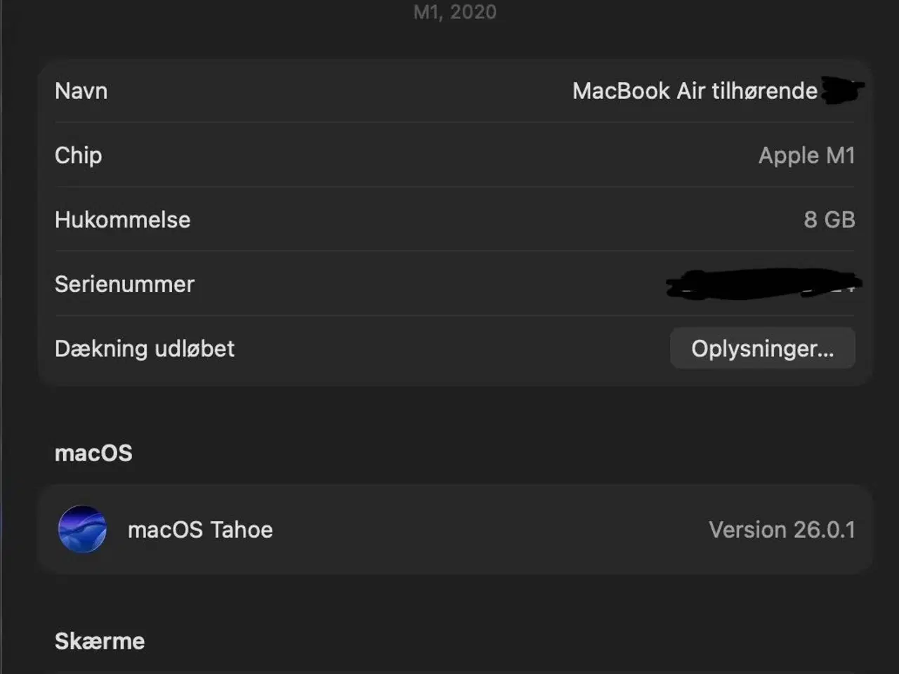Select the 8 GB memory value

(x=829, y=220)
